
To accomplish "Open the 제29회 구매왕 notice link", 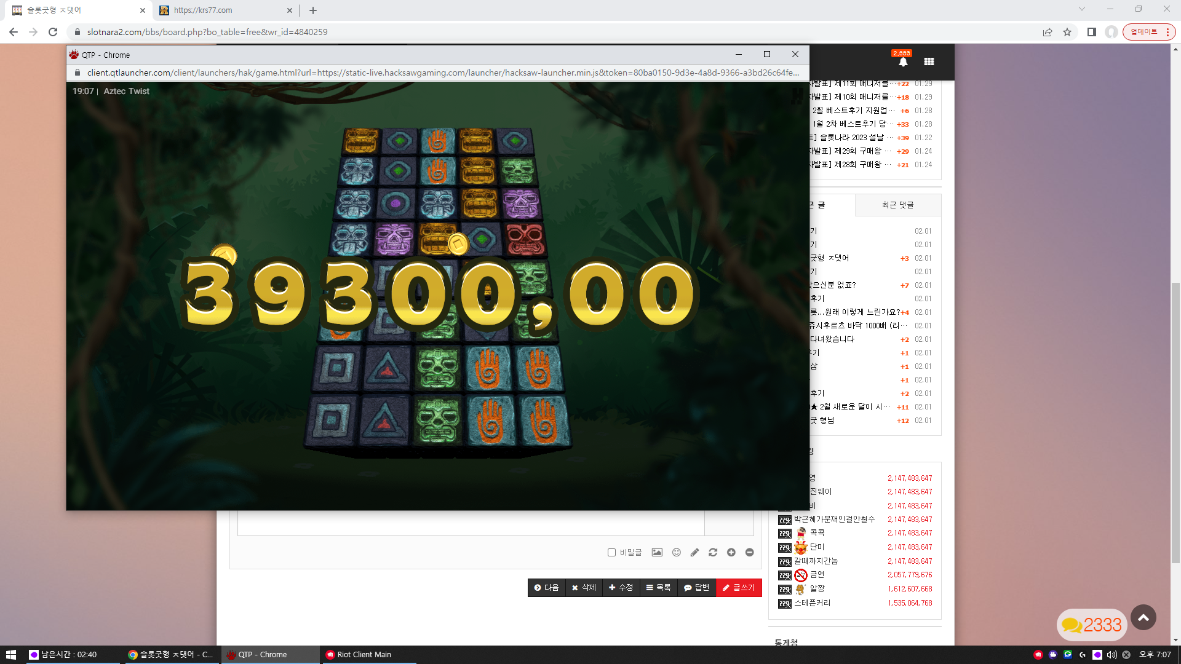I will click(x=850, y=151).
